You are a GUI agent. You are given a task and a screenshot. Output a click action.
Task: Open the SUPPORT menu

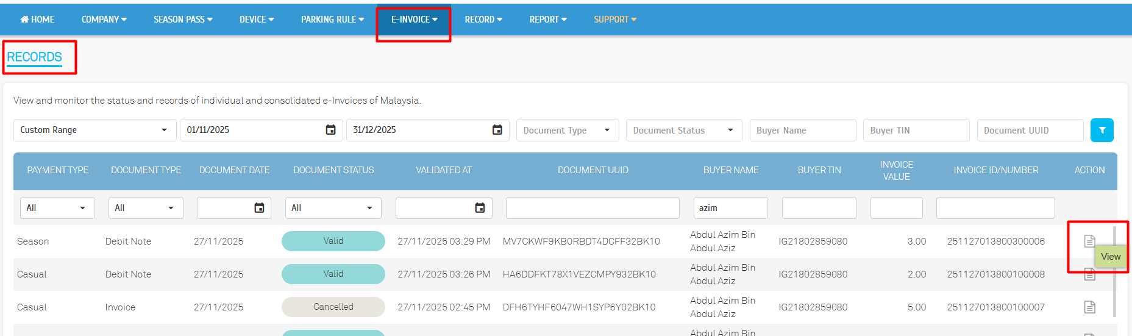click(614, 20)
